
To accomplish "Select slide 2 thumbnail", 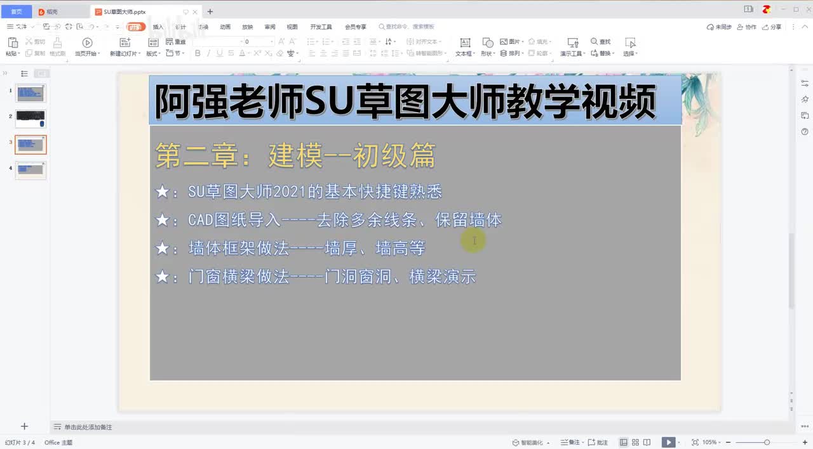I will [30, 119].
